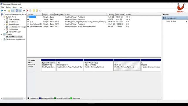Click the Up One Level folder icon
This screenshot has width=188, height=106.
click(x=9, y=11)
